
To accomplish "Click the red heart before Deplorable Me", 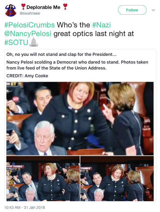I will [x=23, y=7].
